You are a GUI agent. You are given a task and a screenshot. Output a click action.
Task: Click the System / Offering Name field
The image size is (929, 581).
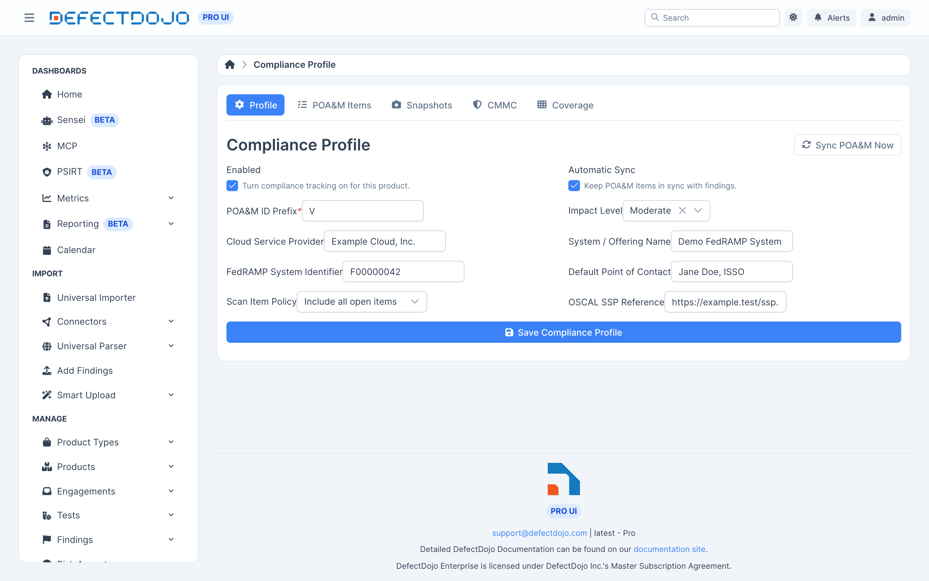click(732, 241)
